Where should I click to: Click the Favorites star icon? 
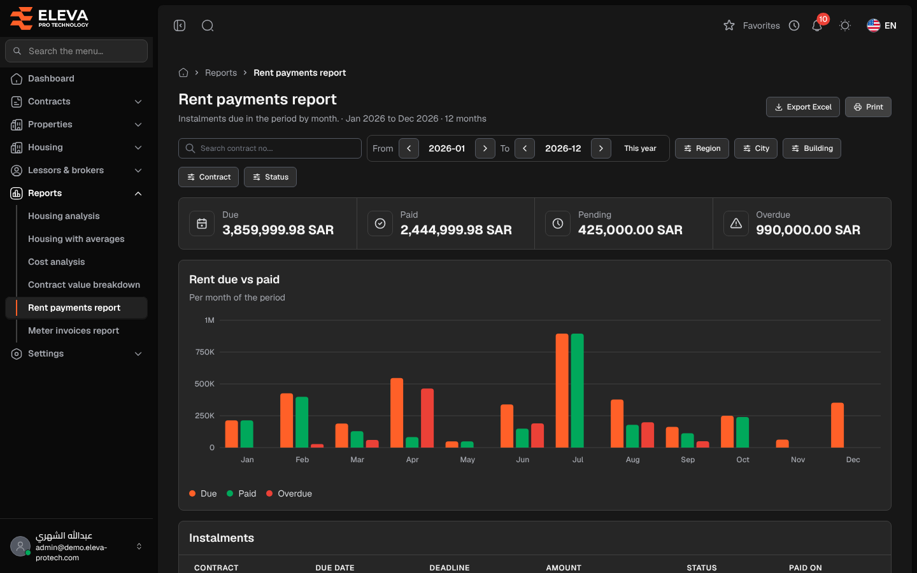point(729,25)
